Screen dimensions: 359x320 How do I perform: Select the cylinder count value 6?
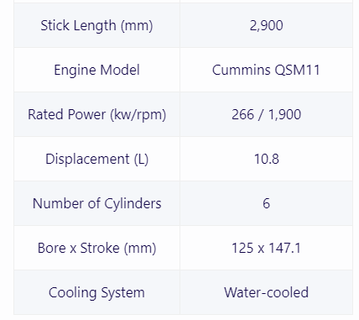(266, 203)
